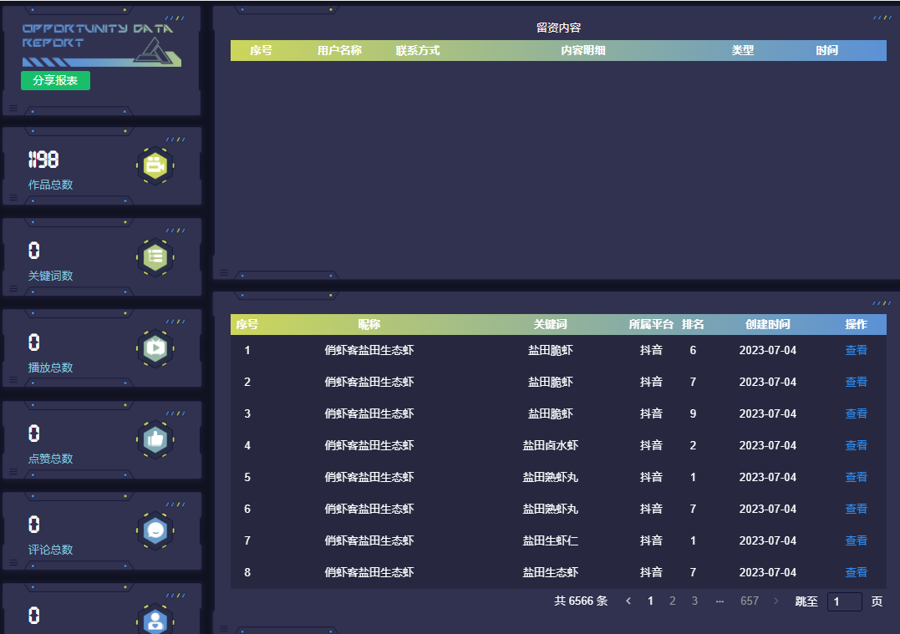Click the chat bubble icon beside 评论总数
This screenshot has width=900, height=634.
[155, 530]
